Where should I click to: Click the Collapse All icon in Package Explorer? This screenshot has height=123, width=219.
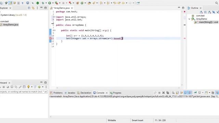(x=29, y=8)
